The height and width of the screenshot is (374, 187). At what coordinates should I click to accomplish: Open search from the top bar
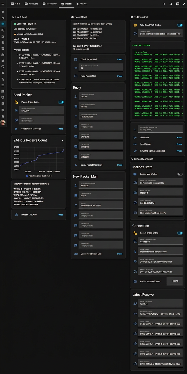click(171, 4)
